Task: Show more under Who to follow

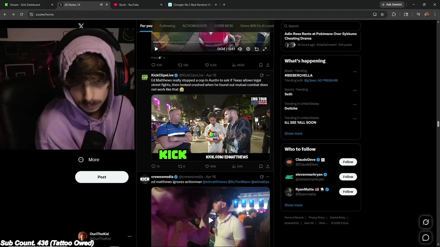Action: 294,205
